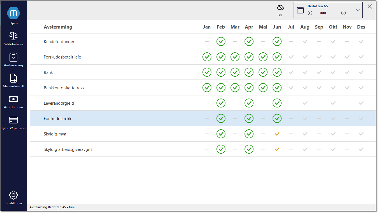
Task: Click status bar text Avstemming Bedriften AS - Juni
Action: (52, 207)
